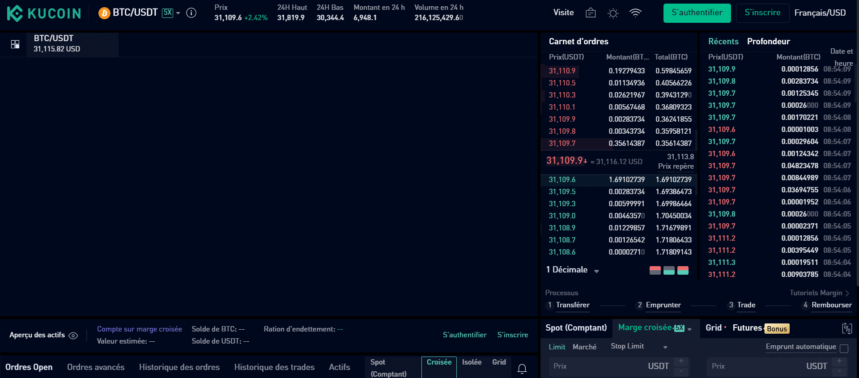Screen dimensions: 859x378
Task: Click step 1 Transférer
Action: pyautogui.click(x=573, y=305)
